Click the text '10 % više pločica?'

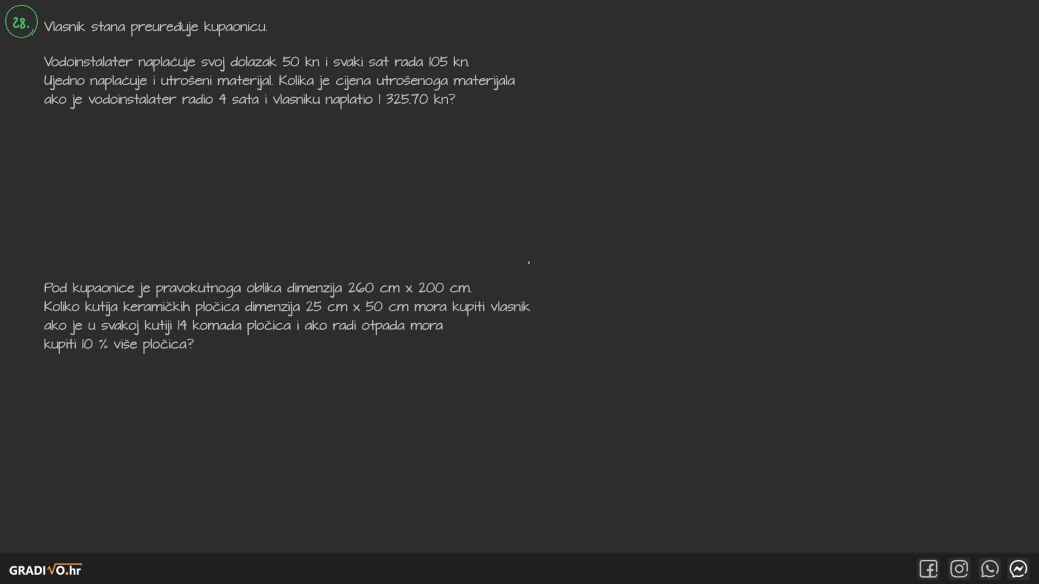137,344
